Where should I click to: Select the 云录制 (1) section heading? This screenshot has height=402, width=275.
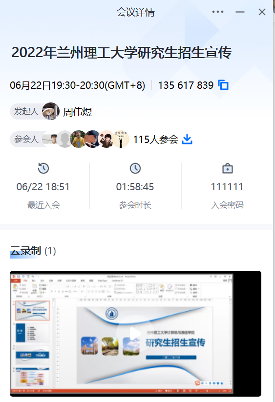click(x=33, y=251)
